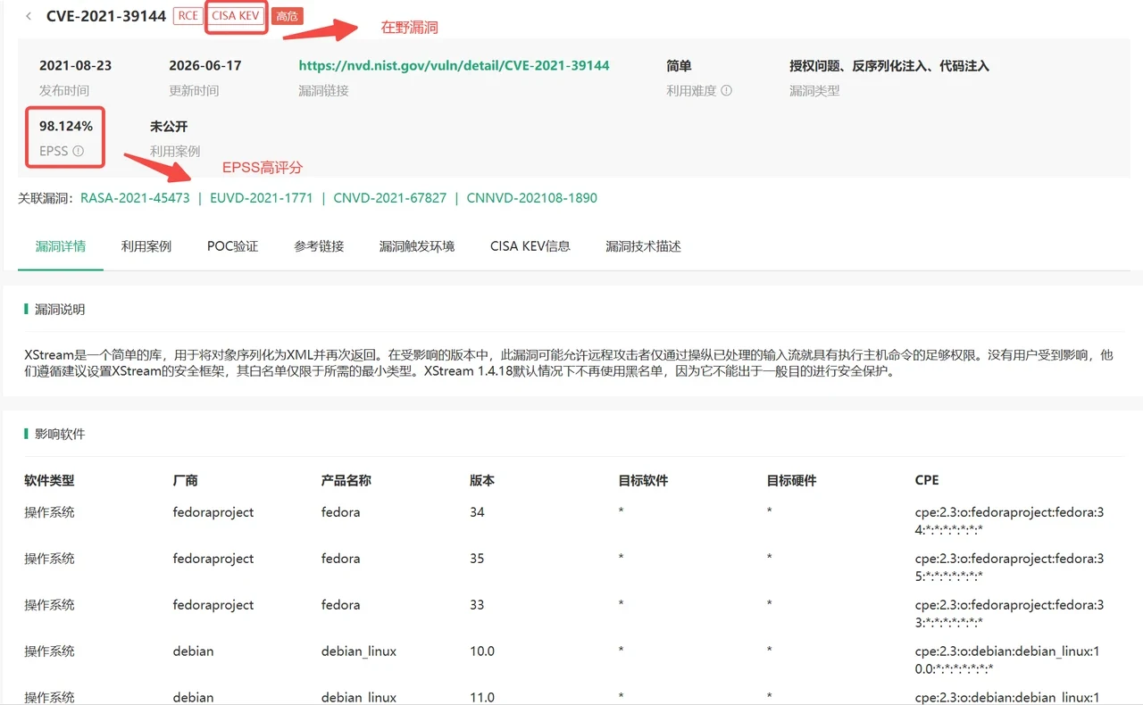Image resolution: width=1143 pixels, height=705 pixels.
Task: Click the 影响软件 section heading
Action: point(60,434)
